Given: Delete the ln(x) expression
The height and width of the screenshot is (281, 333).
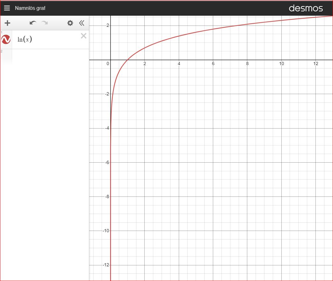Looking at the screenshot, I should point(83,36).
